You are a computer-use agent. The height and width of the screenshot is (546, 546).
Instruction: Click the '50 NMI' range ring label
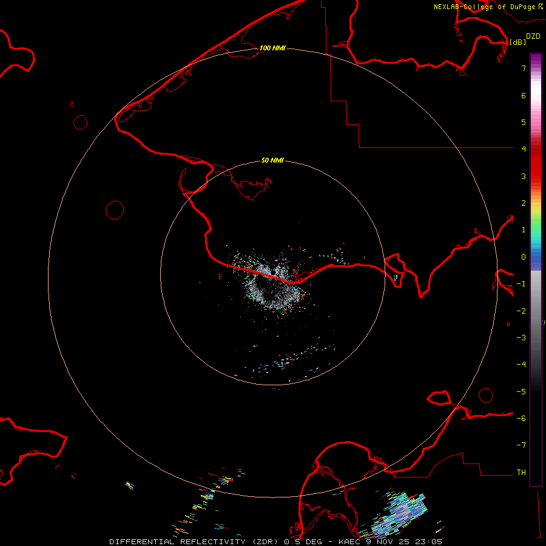(272, 160)
